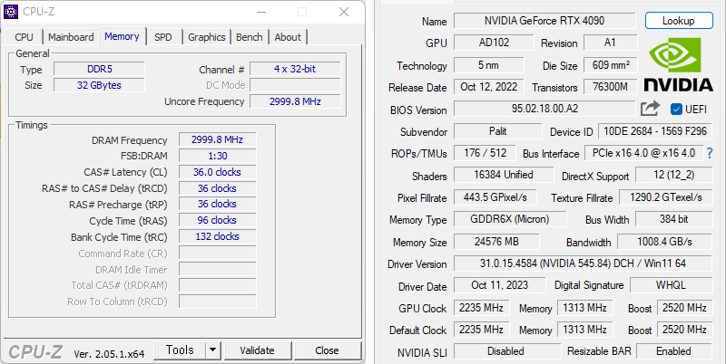
Task: Click the NVIDIA SLI value Disabled
Action: (505, 351)
